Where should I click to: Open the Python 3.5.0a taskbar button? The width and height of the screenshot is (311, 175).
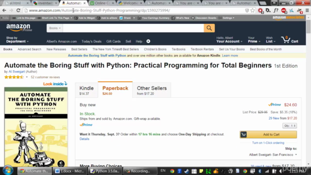pyautogui.click(x=105, y=171)
